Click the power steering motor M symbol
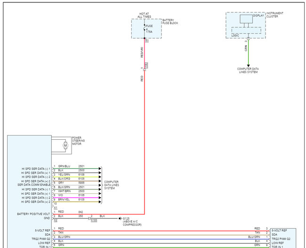Image resolution: width=306 pixels, height=248 pixels. coord(65,145)
